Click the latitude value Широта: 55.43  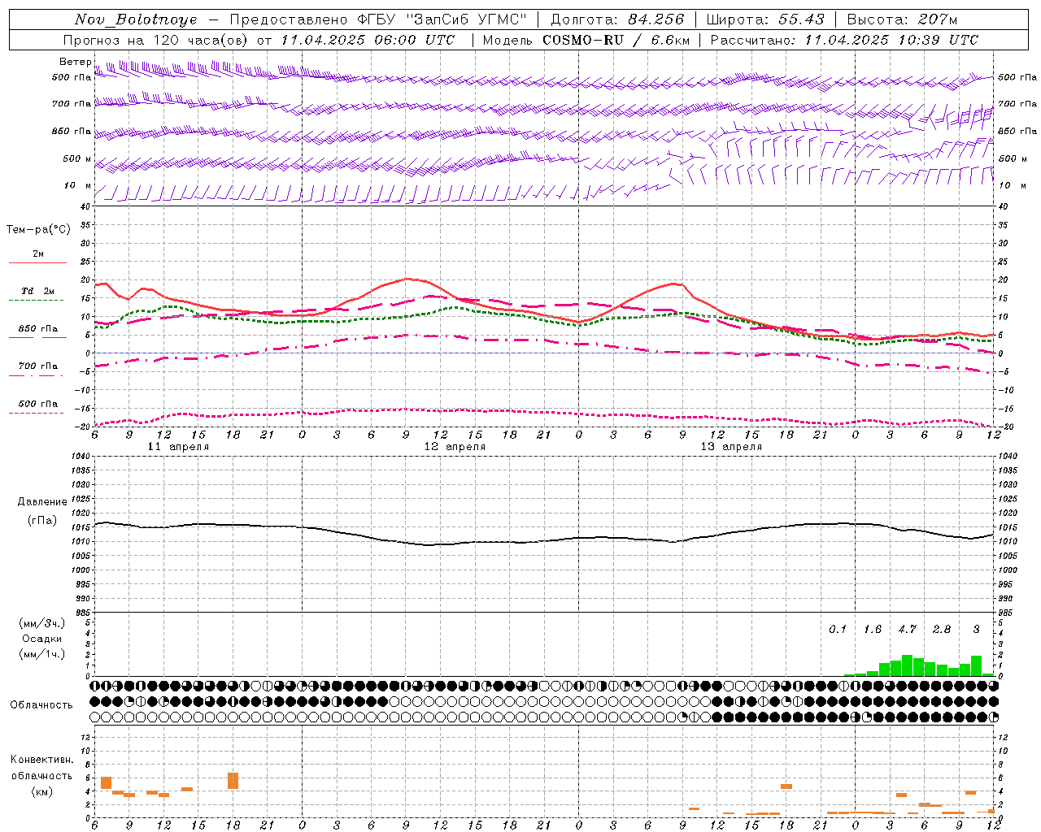pyautogui.click(x=765, y=19)
